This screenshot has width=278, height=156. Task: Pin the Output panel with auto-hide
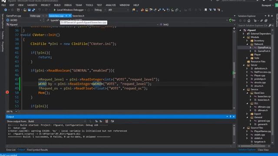coord(230,117)
